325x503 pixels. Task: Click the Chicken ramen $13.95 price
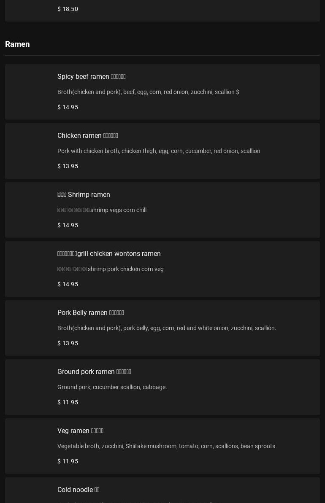pyautogui.click(x=68, y=166)
